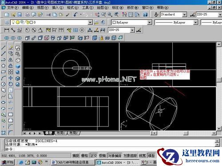Expand the Standard text style dropdown
Image resolution: width=222 pixels, height=166 pixels.
click(184, 15)
